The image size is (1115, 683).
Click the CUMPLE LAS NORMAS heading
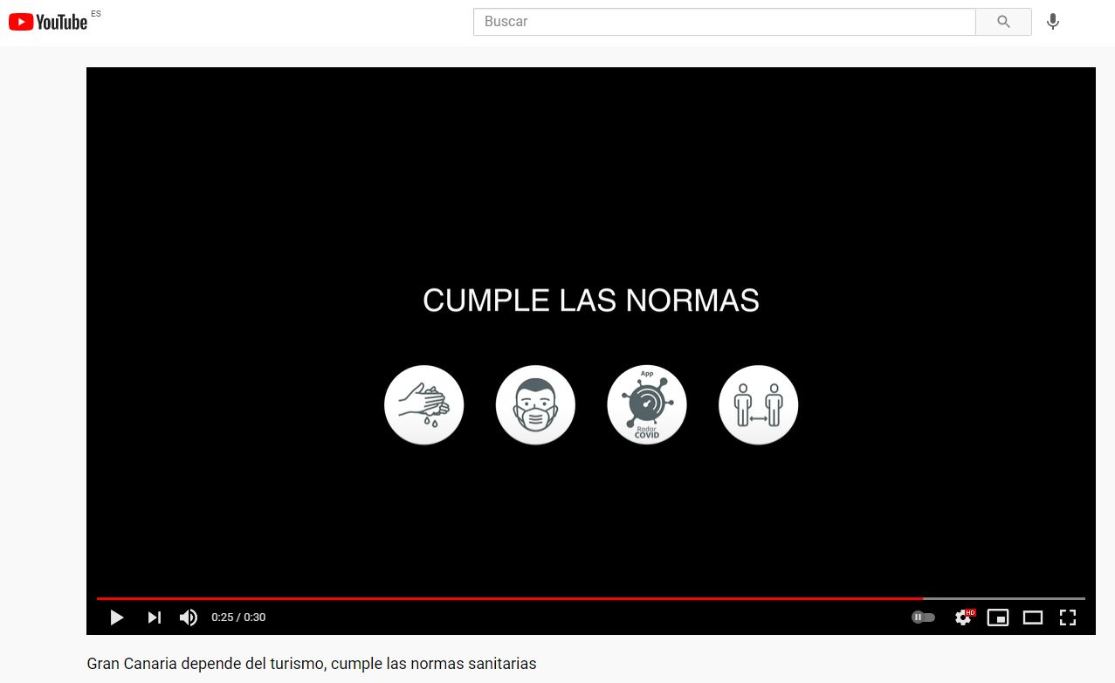(591, 300)
